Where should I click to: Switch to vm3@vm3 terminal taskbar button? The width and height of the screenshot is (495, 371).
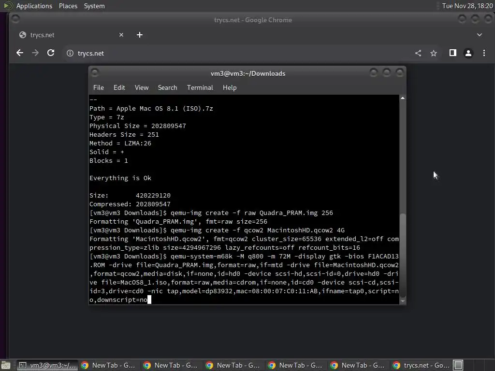pyautogui.click(x=47, y=365)
